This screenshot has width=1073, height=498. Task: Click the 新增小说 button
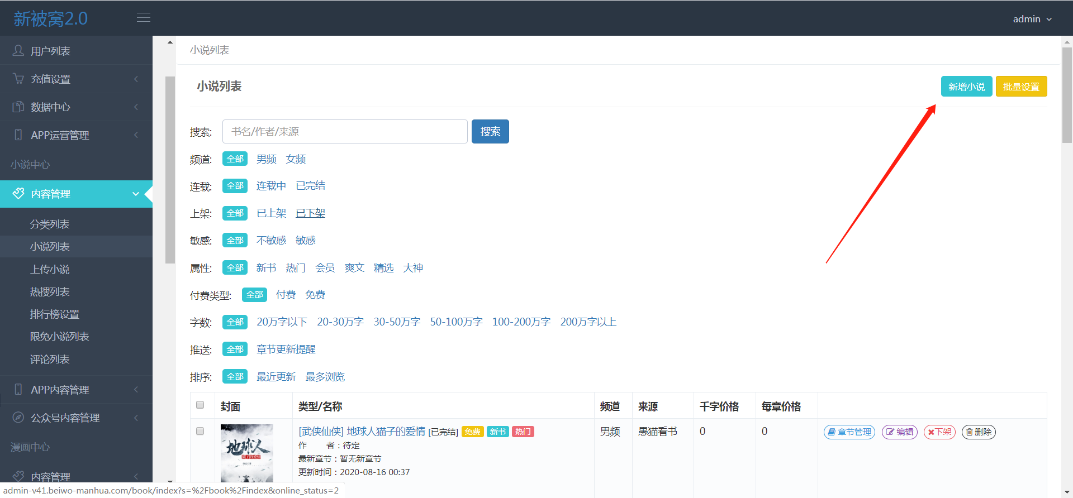pyautogui.click(x=966, y=87)
